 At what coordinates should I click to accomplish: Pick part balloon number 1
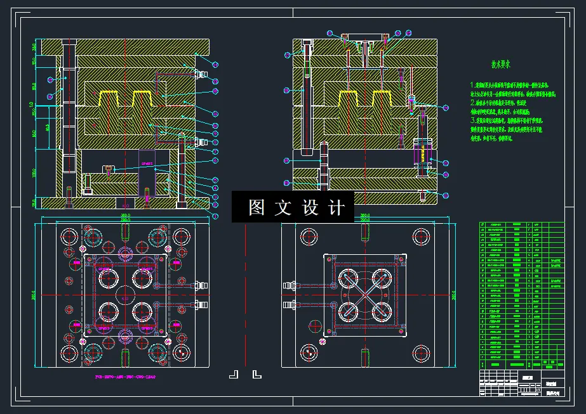215,216
